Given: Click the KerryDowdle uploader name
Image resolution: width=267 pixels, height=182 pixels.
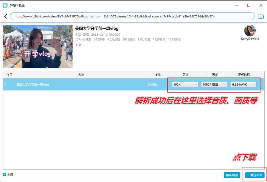Looking at the screenshot, I should (250, 39).
